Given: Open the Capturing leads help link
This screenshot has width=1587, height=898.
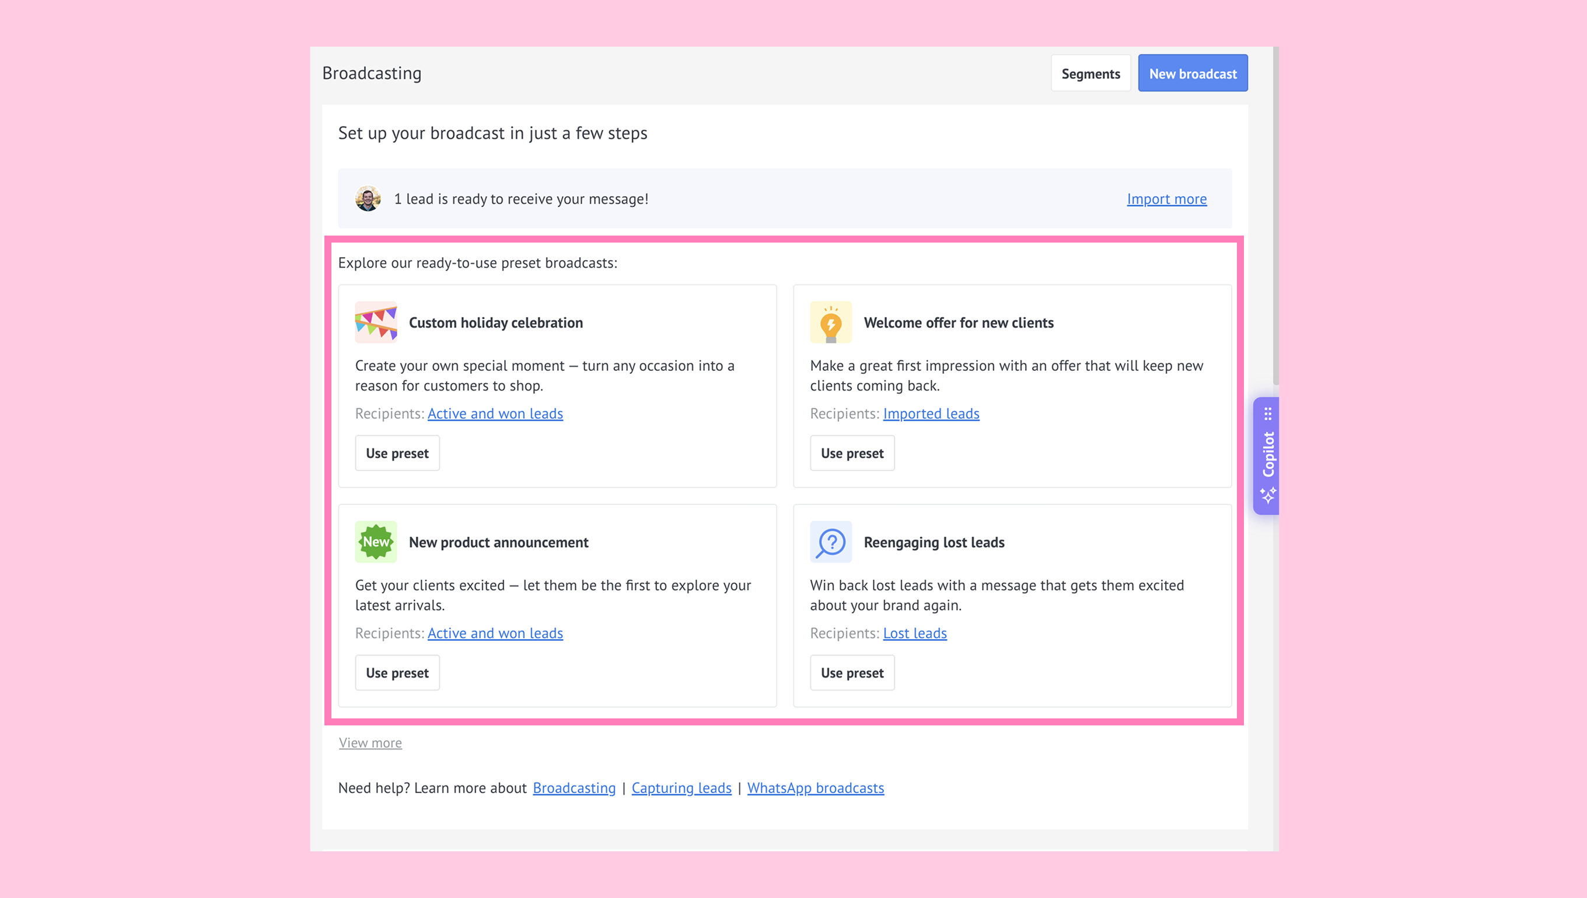Looking at the screenshot, I should coord(681,788).
